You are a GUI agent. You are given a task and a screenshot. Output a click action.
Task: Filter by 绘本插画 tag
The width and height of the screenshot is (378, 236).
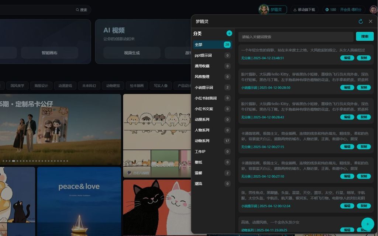coord(137,86)
